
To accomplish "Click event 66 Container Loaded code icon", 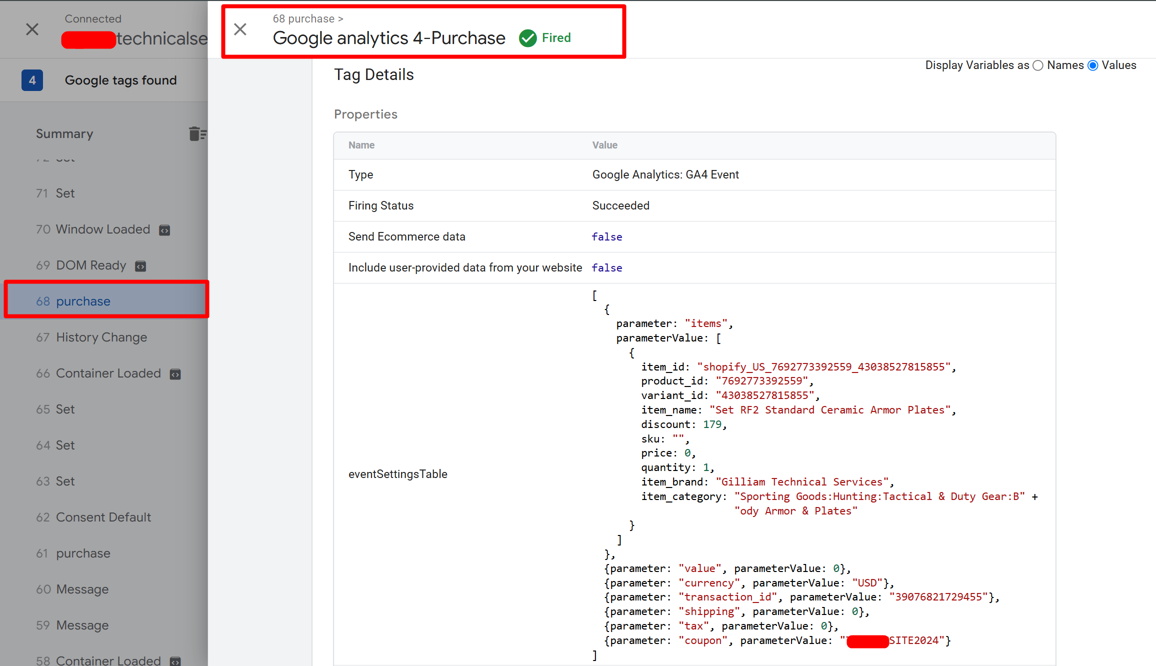I will (175, 374).
